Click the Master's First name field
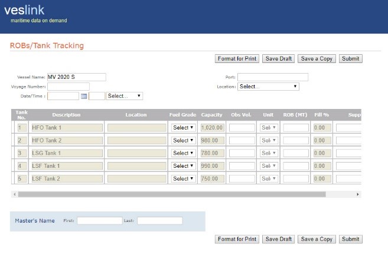Viewport: 388px width, 255px height. coord(99,221)
